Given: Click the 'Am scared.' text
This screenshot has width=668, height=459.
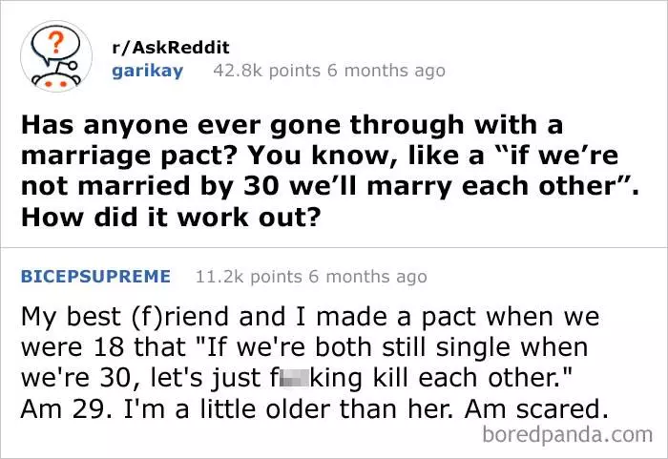Looking at the screenshot, I should [536, 409].
